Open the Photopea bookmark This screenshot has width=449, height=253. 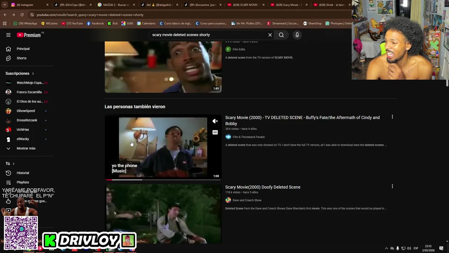click(339, 24)
